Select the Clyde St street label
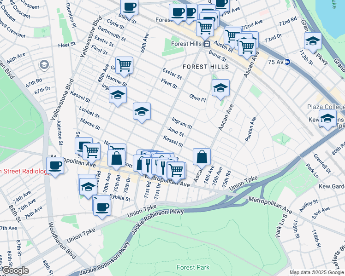 click(x=115, y=24)
